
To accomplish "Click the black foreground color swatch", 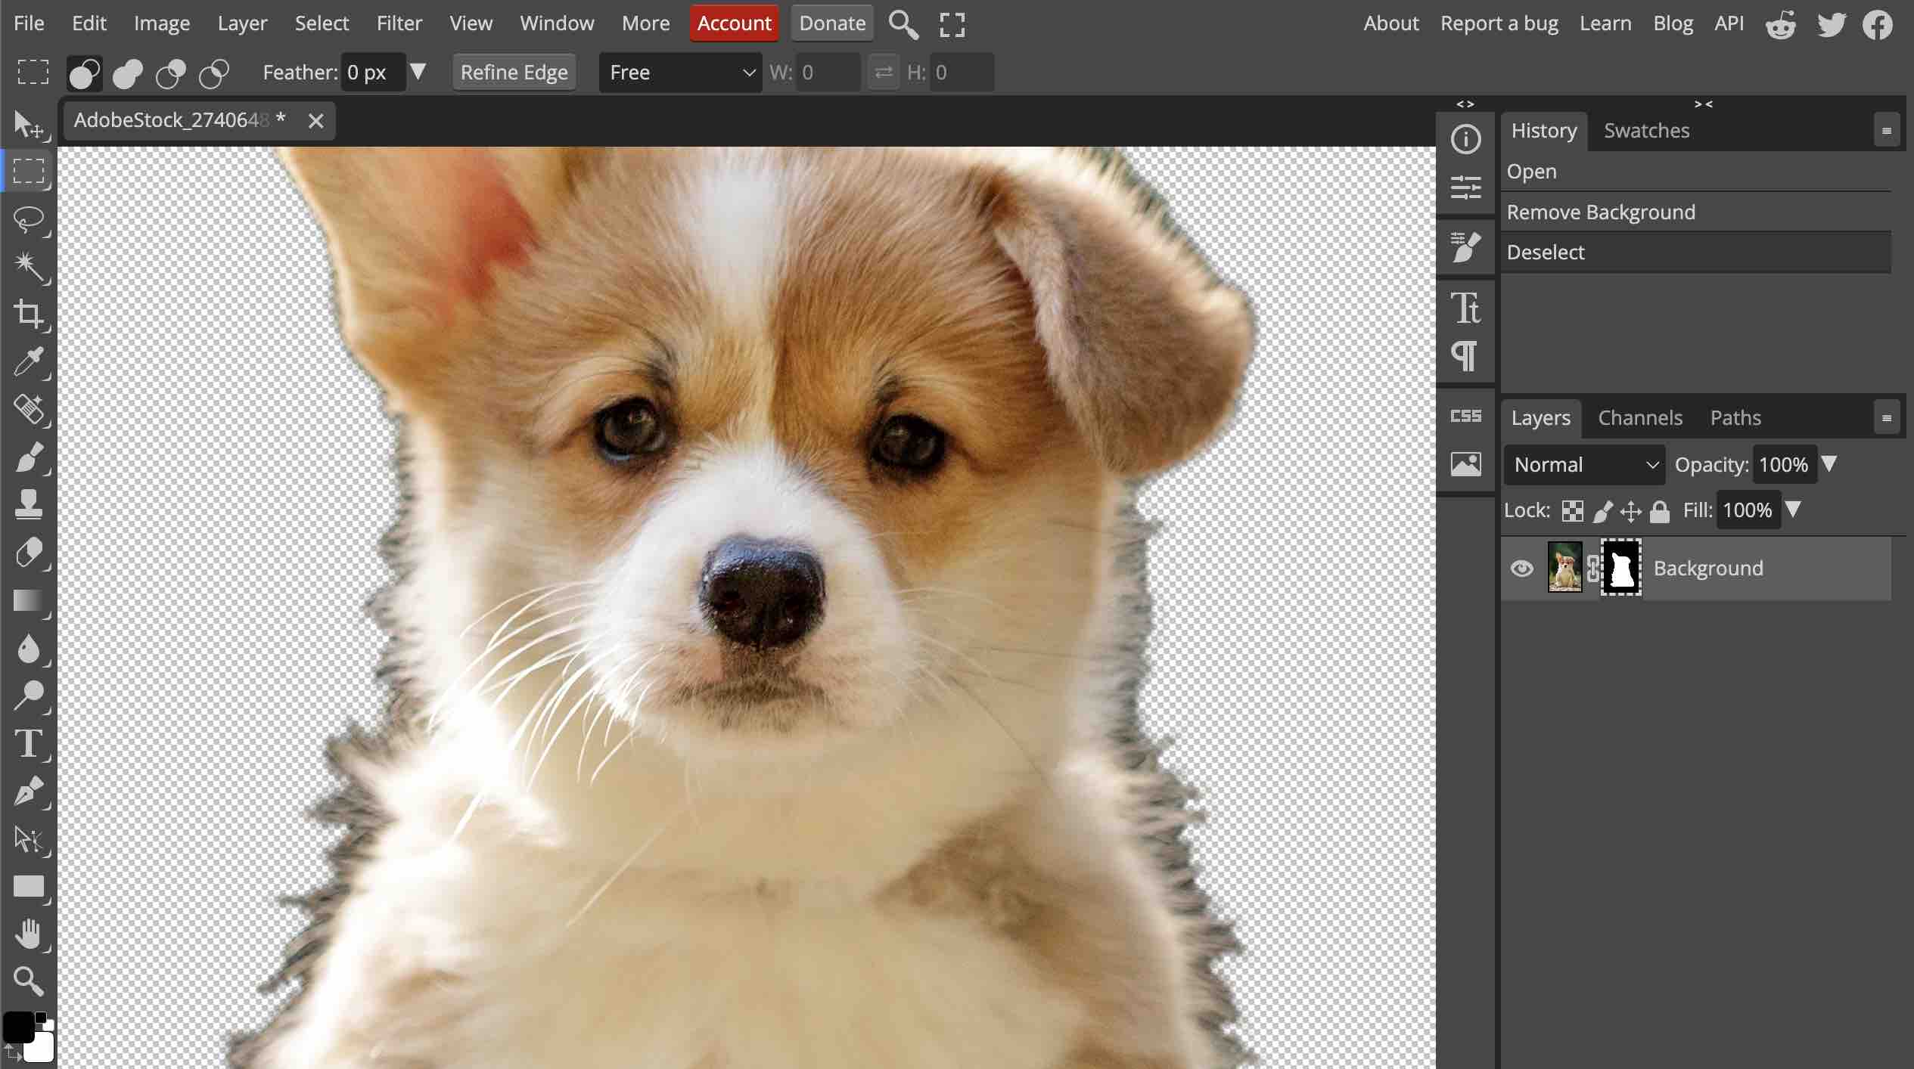I will coord(17,1027).
